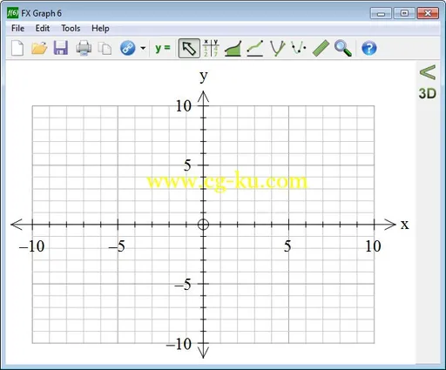Click the FX Graph 6 app icon in the title bar
The width and height of the screenshot is (446, 370).
[12, 13]
